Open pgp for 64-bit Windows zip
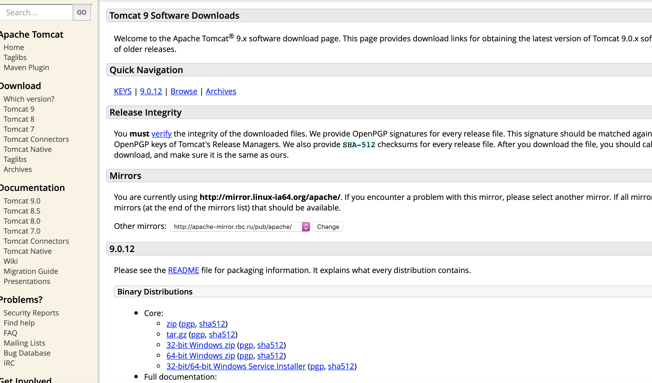The height and width of the screenshot is (383, 652). pyautogui.click(x=246, y=356)
